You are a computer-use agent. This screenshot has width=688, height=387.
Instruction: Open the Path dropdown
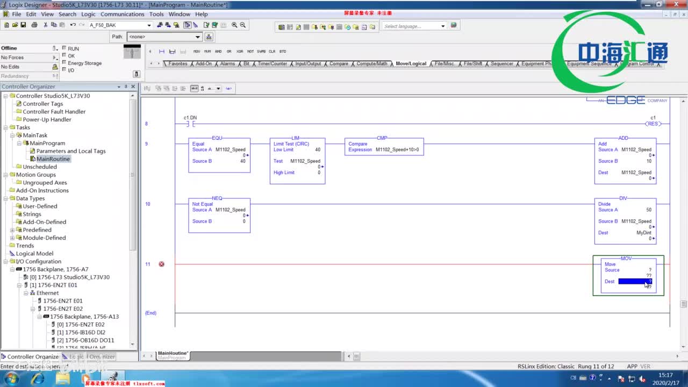tap(198, 37)
